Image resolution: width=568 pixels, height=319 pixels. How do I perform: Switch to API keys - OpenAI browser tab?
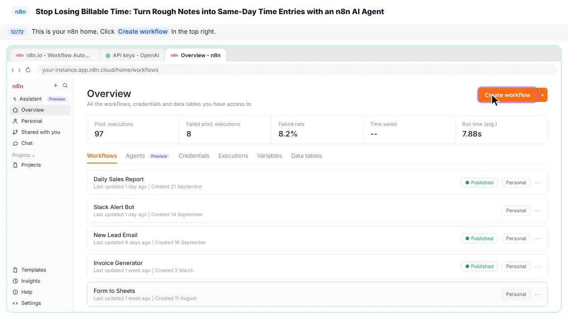(x=132, y=55)
